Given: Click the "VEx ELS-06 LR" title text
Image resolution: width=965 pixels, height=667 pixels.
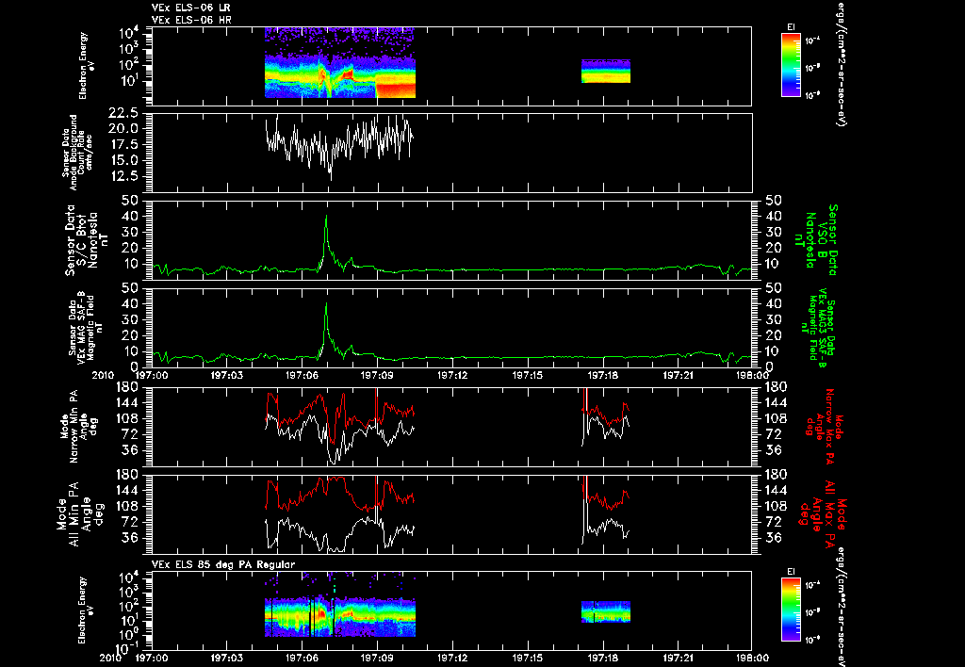Looking at the screenshot, I should pyautogui.click(x=190, y=8).
